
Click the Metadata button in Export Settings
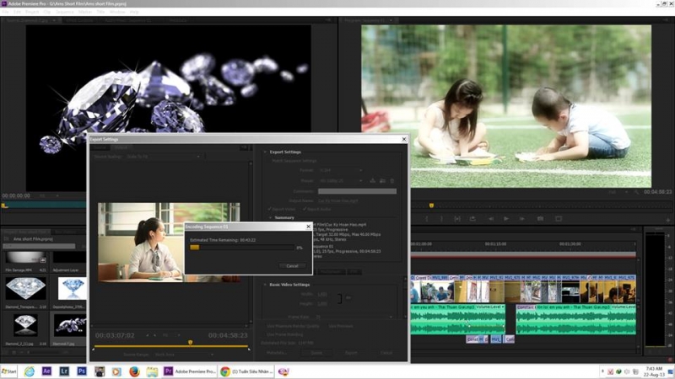pyautogui.click(x=277, y=353)
